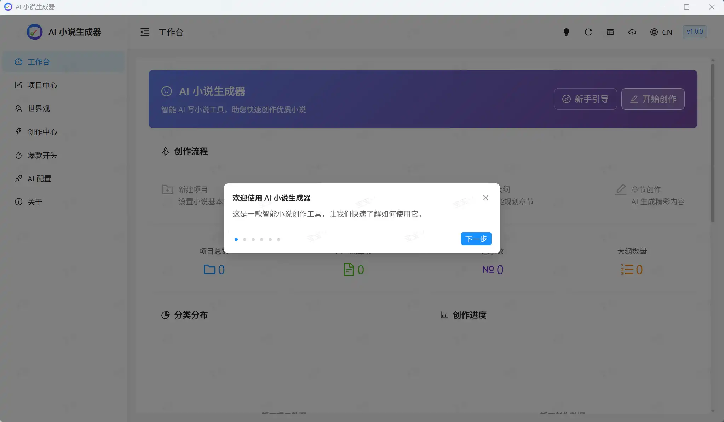Launch the 新手引导 beginner guide
Screen dimensions: 724x422
(x=585, y=99)
